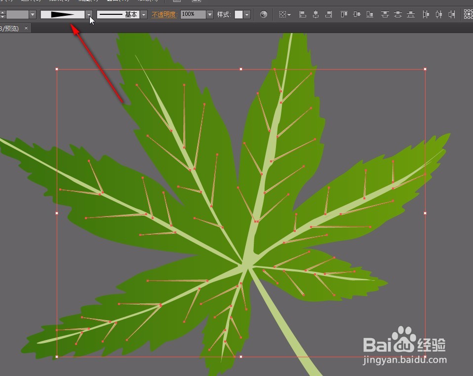Select the horizontal align left icon

coord(303,14)
